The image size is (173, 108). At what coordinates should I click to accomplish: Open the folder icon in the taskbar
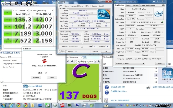click(32, 105)
